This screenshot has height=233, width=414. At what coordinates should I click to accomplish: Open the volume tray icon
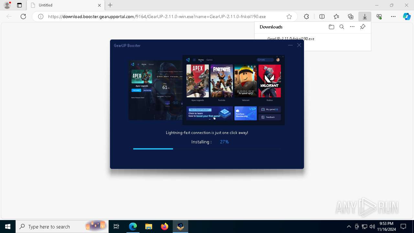point(372,227)
